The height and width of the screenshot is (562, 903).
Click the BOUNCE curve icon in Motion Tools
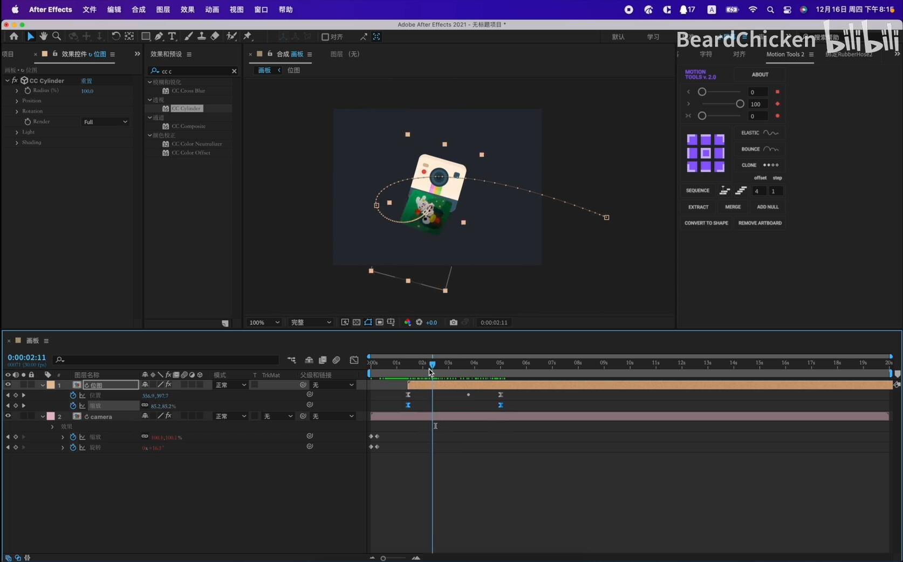pos(771,149)
